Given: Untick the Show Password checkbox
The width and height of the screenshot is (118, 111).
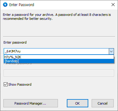Looking at the screenshot, I should 6,84.
